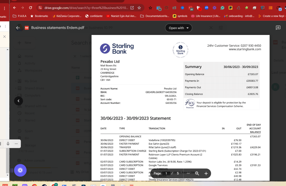Bookmark this page with the star in the address bar
The image size is (286, 186).
[139, 8]
